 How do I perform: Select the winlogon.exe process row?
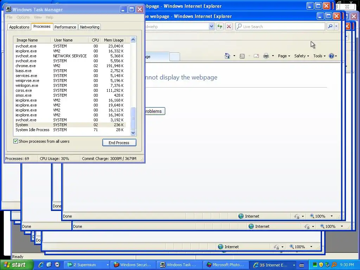(70, 85)
